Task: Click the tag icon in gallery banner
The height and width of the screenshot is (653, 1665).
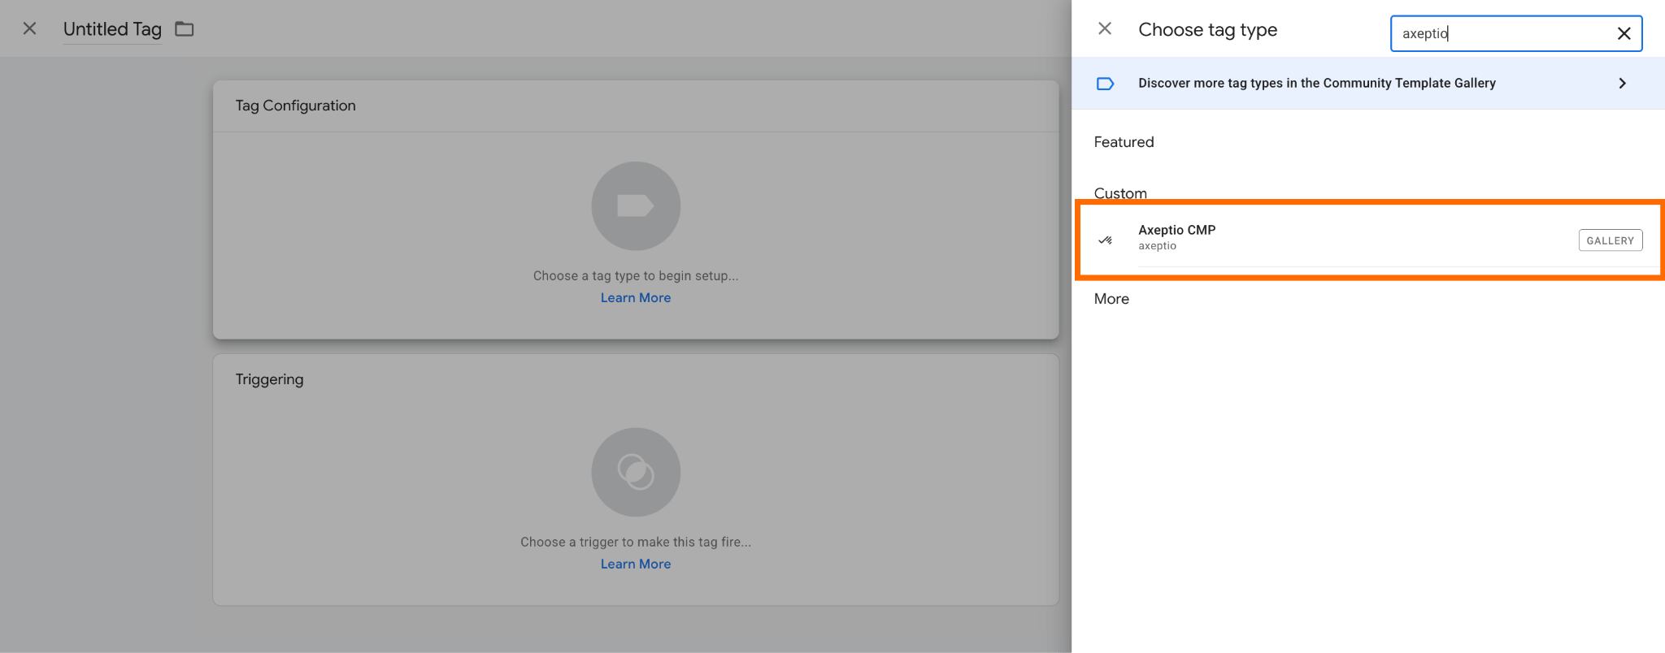Action: [1105, 84]
